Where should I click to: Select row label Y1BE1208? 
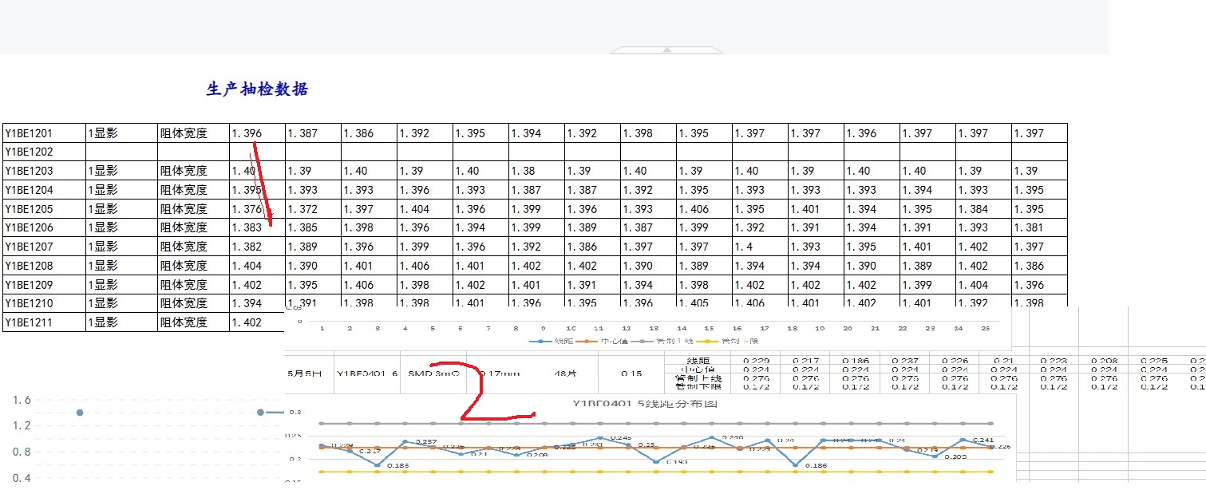click(x=29, y=266)
